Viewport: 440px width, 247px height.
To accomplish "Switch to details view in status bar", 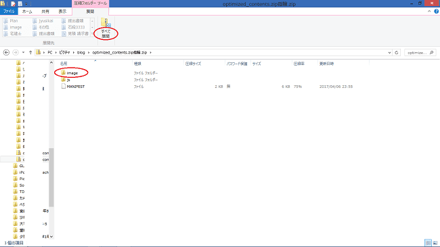I will 428,243.
